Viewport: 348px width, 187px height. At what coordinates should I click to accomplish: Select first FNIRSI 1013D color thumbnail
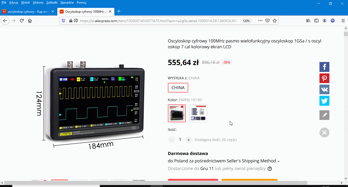tap(177, 113)
